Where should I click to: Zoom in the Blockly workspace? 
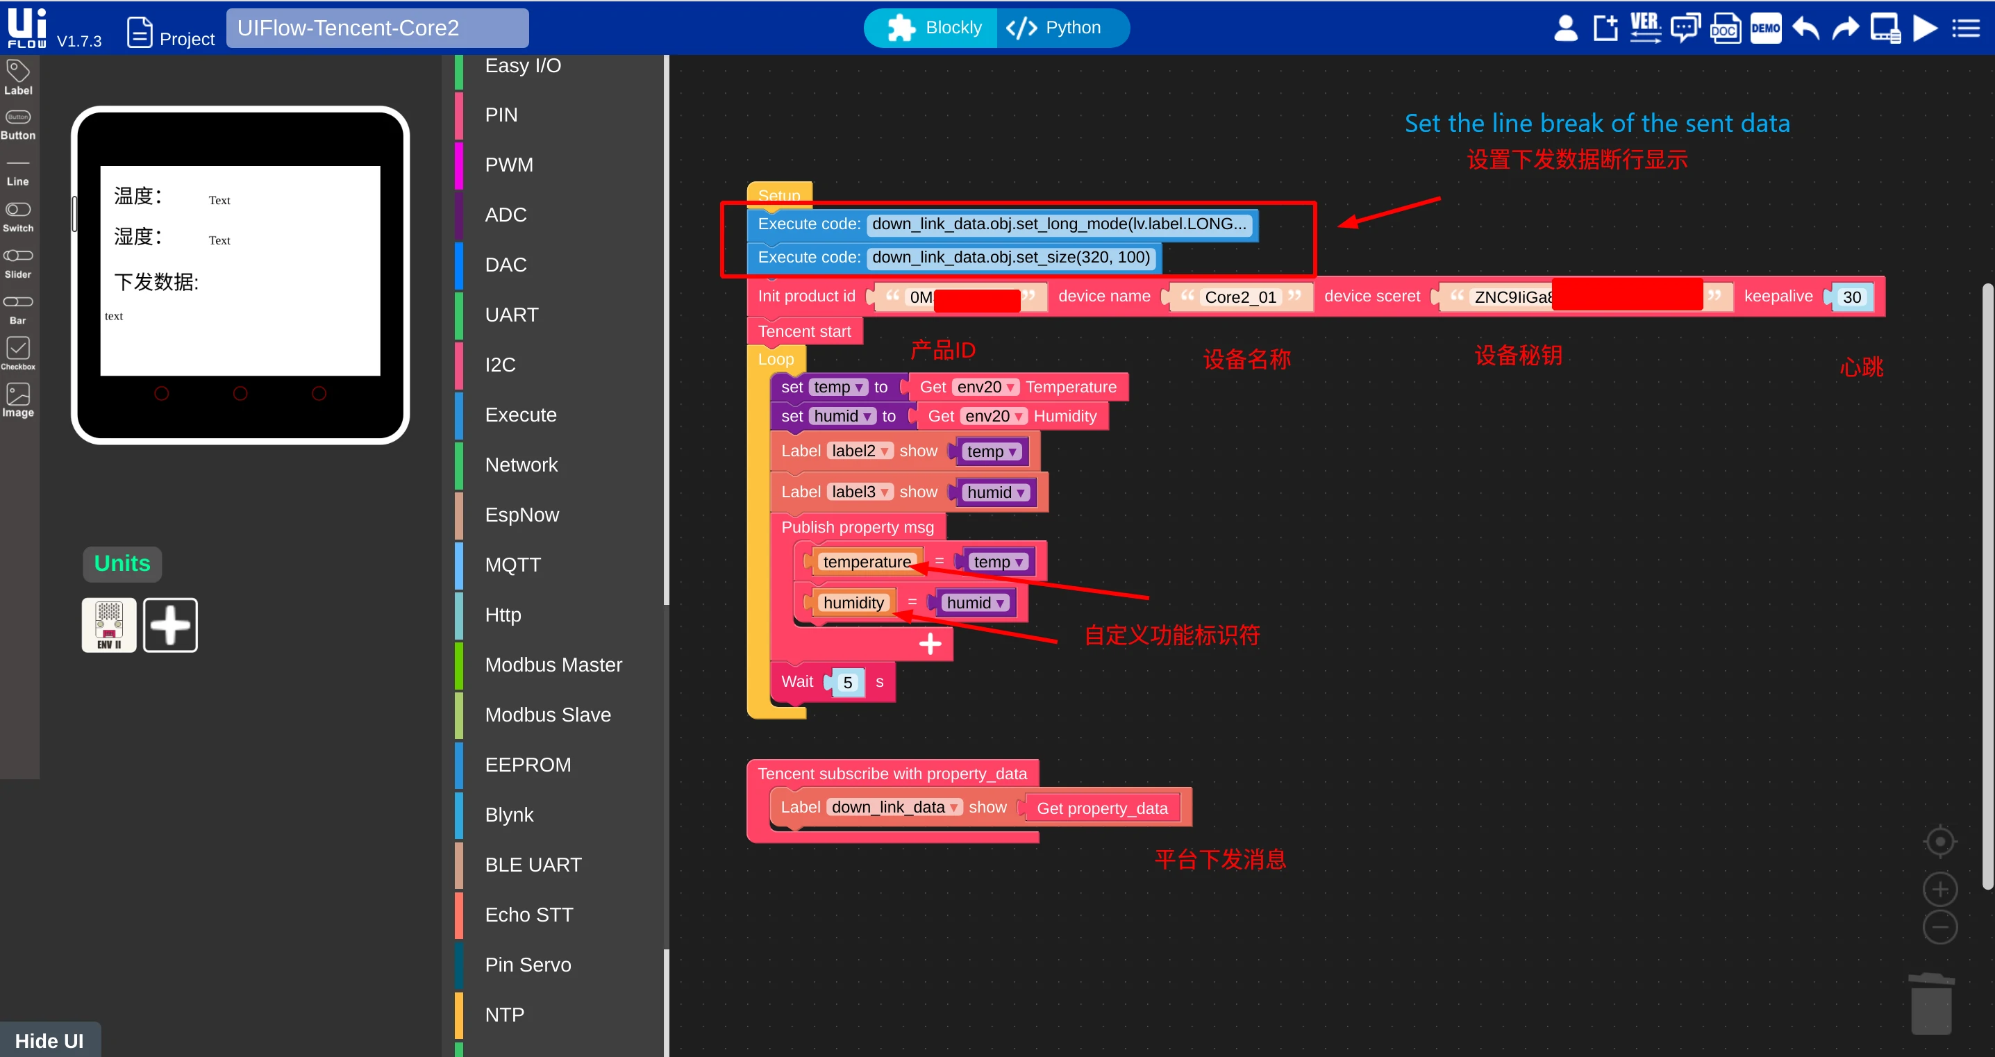pos(1940,889)
